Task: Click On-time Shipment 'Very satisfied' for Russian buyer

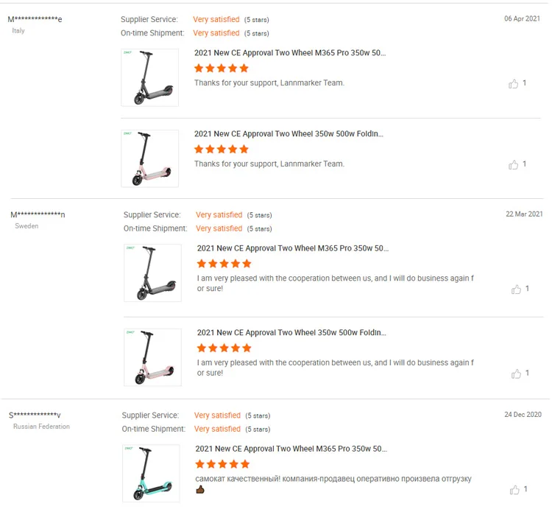Action: (x=217, y=429)
